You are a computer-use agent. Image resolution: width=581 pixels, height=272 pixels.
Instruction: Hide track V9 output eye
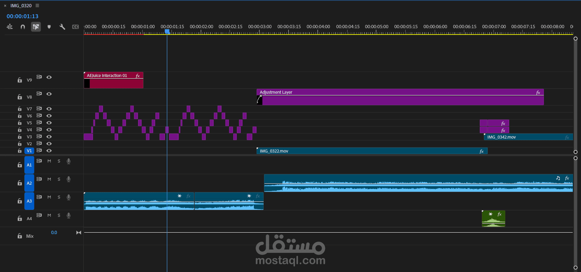click(x=49, y=77)
